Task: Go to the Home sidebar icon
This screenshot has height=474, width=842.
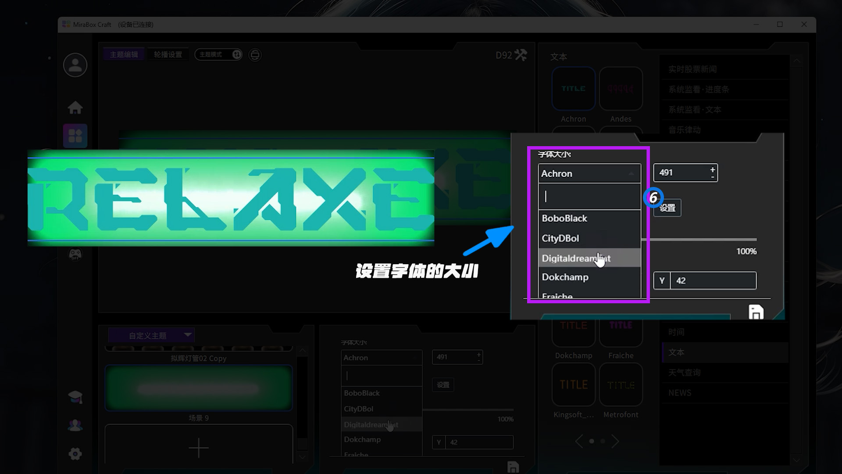Action: click(x=75, y=108)
